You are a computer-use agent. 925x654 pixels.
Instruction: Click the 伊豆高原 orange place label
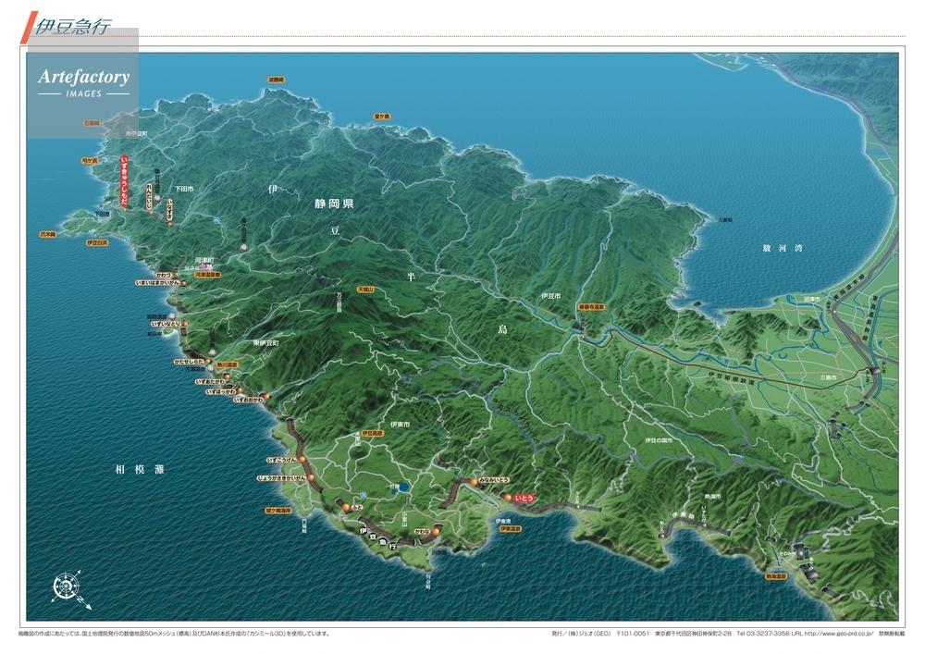(373, 433)
